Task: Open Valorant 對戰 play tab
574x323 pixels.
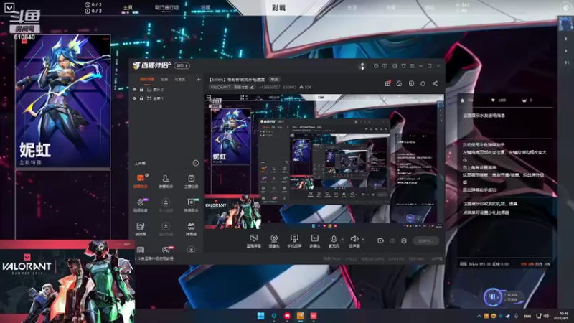Action: (x=278, y=8)
